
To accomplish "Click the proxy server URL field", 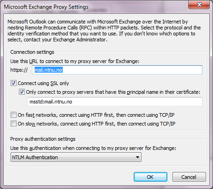I will [x=117, y=70].
